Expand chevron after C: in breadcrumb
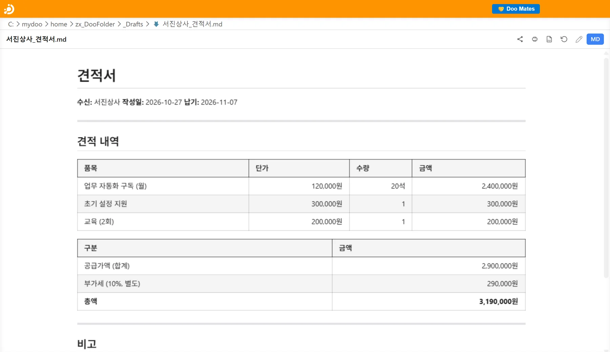 (18, 24)
